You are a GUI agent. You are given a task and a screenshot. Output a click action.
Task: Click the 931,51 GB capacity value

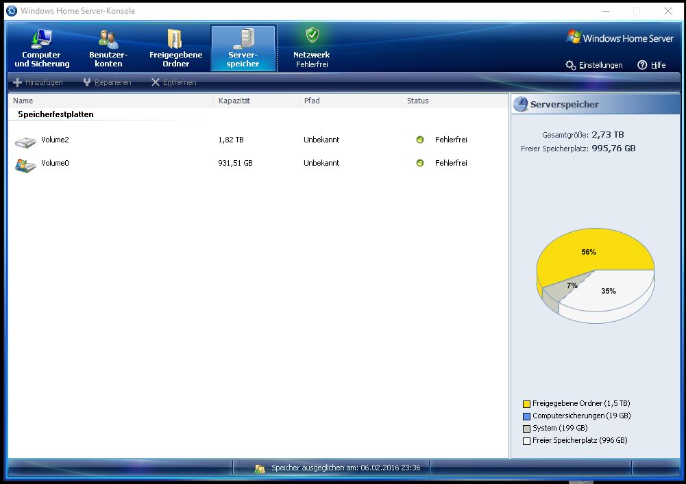235,163
